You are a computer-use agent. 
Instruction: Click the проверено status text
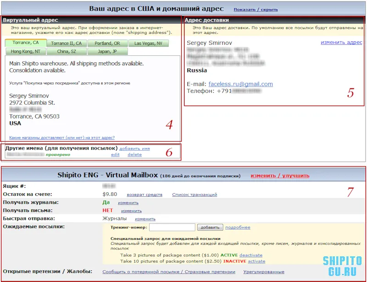click(x=58, y=155)
